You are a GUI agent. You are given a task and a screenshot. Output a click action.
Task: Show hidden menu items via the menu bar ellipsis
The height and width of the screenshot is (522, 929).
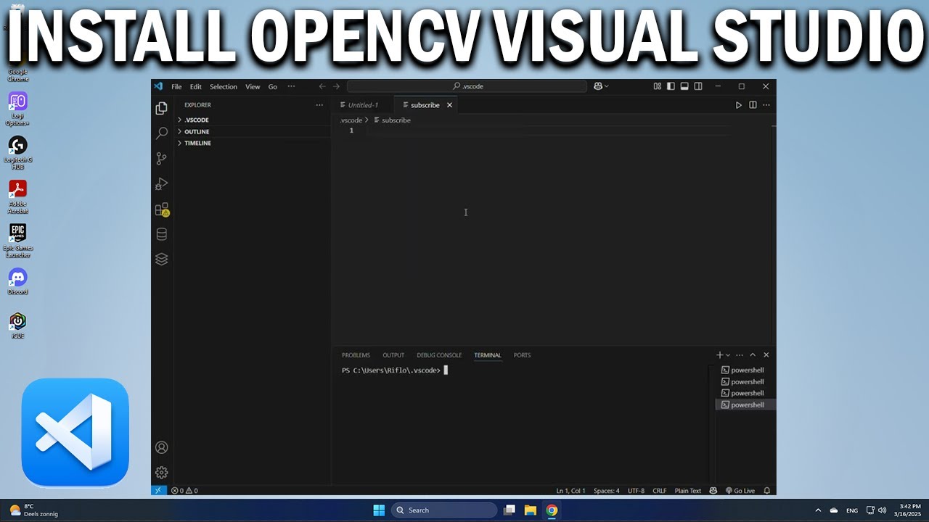tap(291, 86)
